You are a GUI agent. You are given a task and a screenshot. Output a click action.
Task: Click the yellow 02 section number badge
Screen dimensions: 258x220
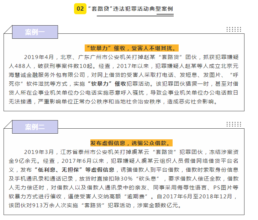[x=80, y=9]
